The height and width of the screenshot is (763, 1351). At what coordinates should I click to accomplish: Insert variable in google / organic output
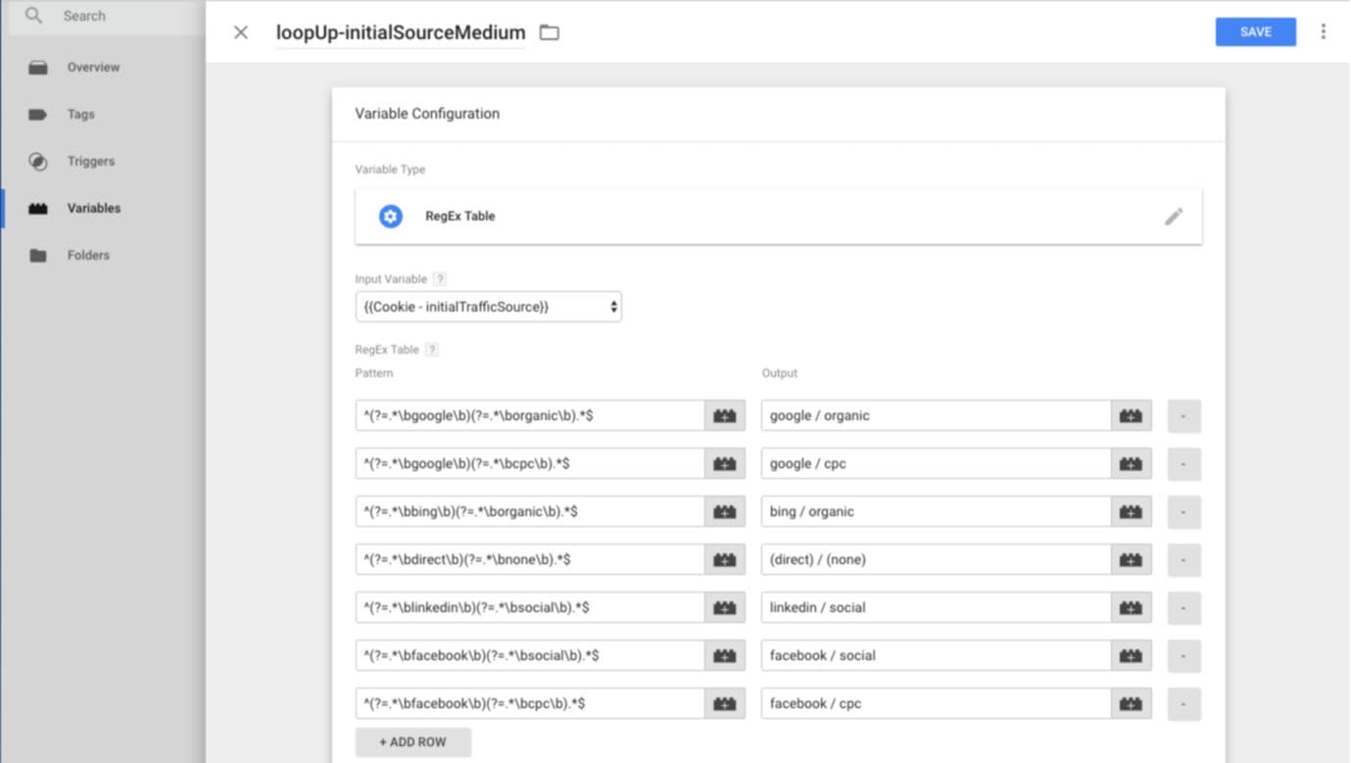[x=1132, y=415]
